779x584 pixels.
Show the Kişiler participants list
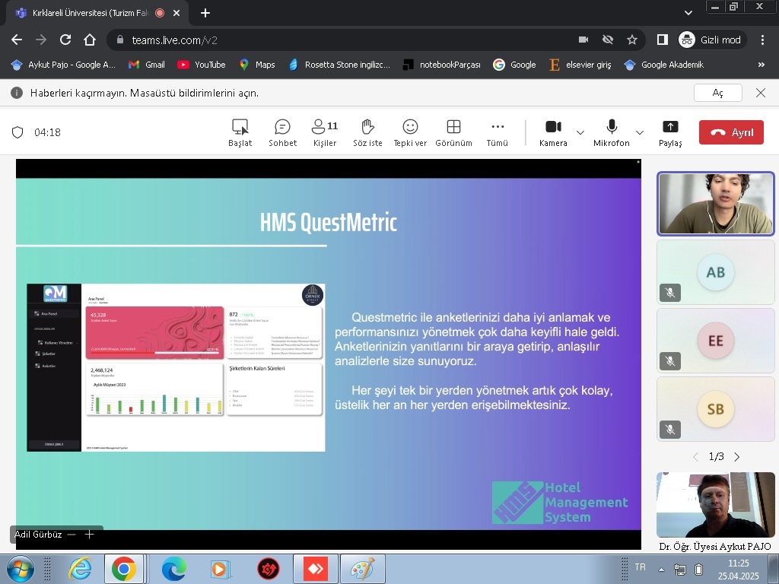[x=325, y=132]
